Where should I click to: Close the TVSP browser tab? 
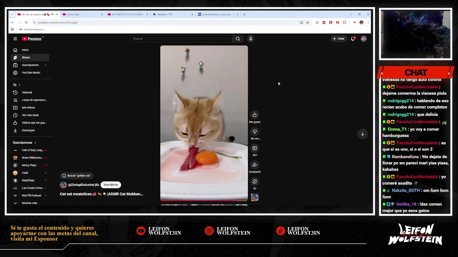[x=147, y=14]
